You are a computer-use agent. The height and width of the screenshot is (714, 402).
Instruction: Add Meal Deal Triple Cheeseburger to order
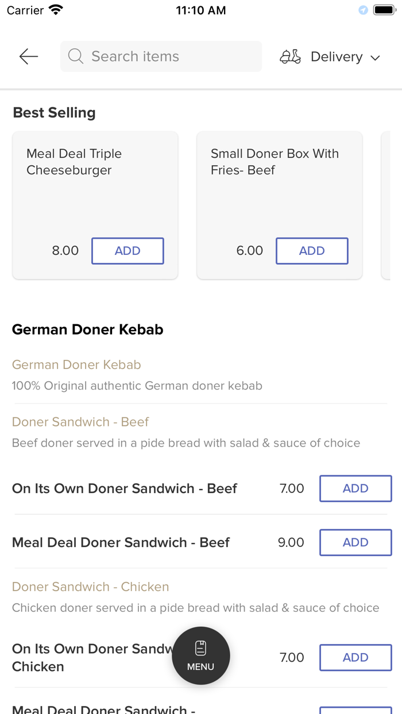127,251
